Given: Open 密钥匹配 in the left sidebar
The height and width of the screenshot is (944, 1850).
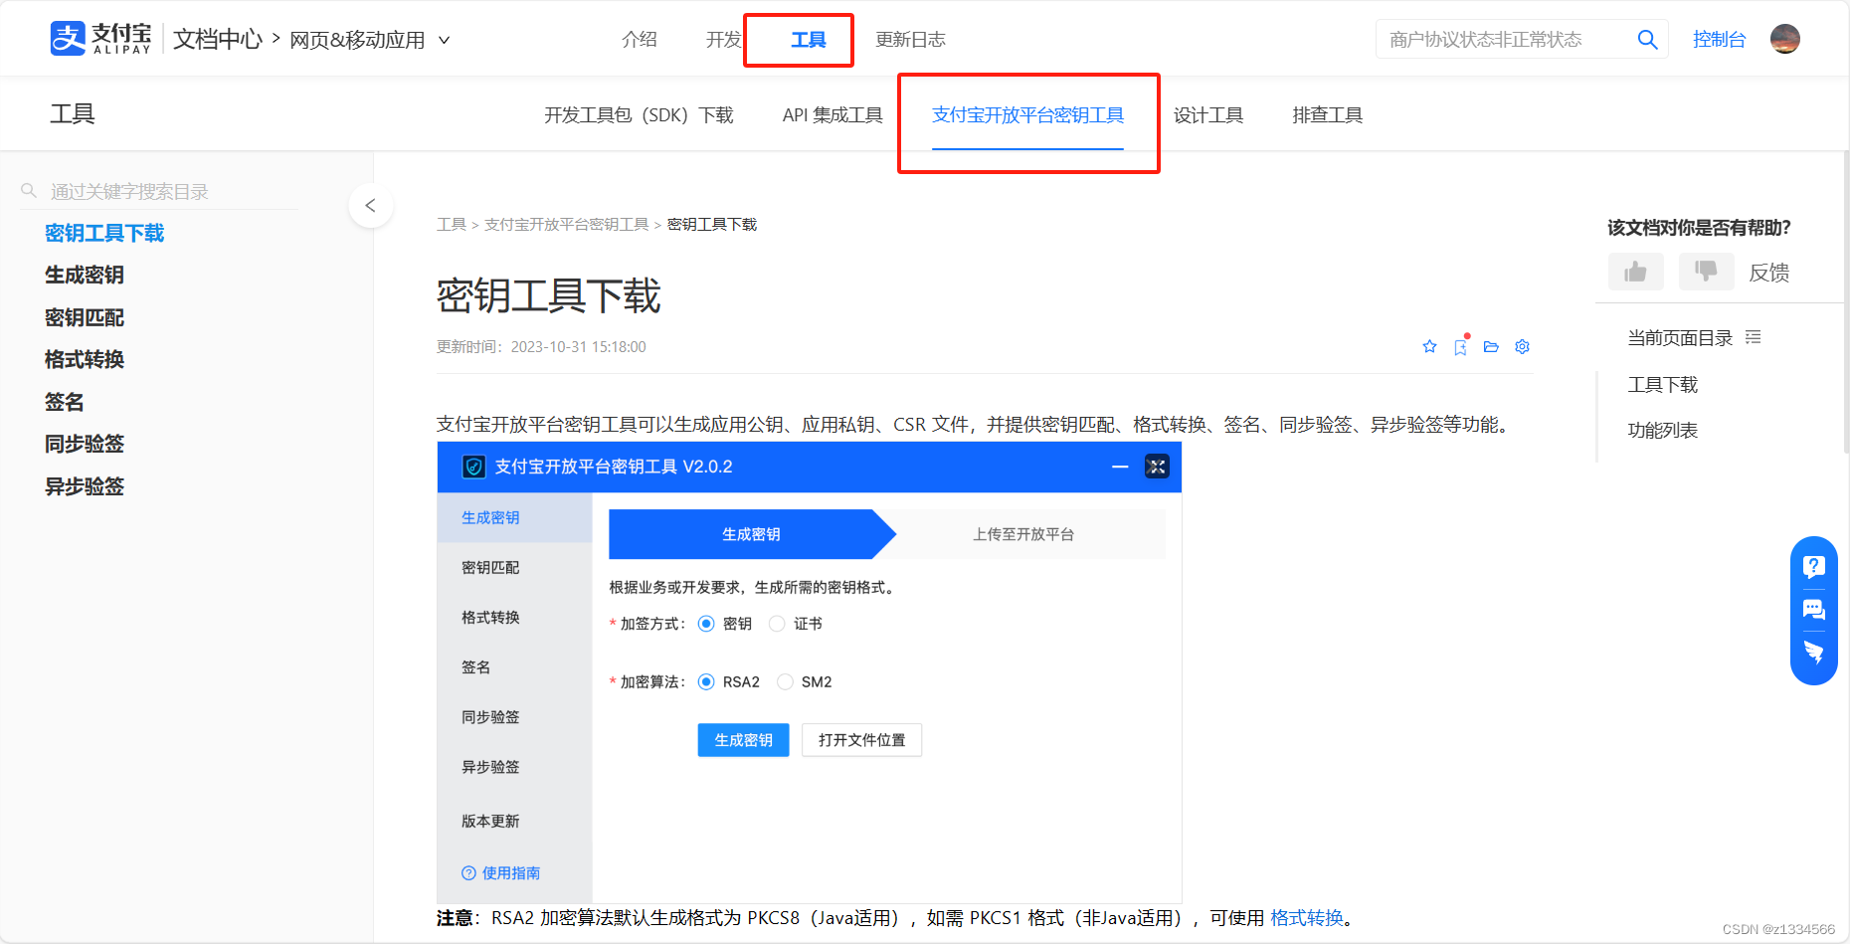Looking at the screenshot, I should click(85, 317).
